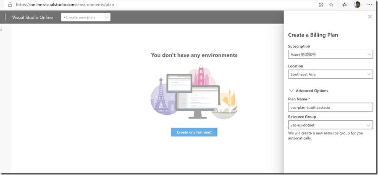The height and width of the screenshot is (175, 378).
Task: Click the Visual Studio Online title
Action: tap(32, 17)
